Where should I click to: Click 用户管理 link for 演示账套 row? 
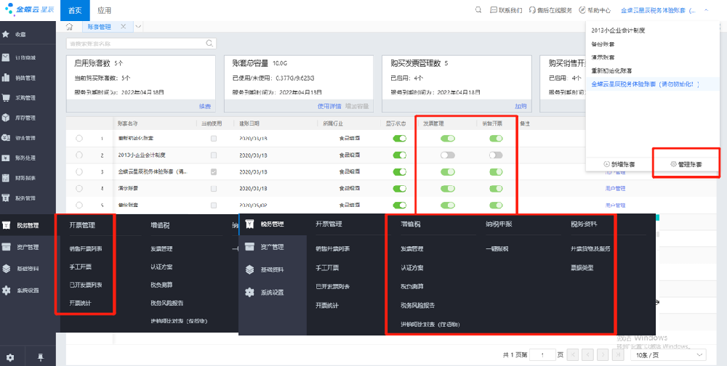(x=615, y=189)
